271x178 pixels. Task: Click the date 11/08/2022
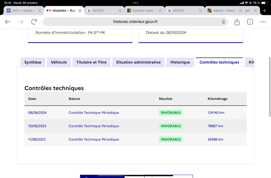(37, 139)
